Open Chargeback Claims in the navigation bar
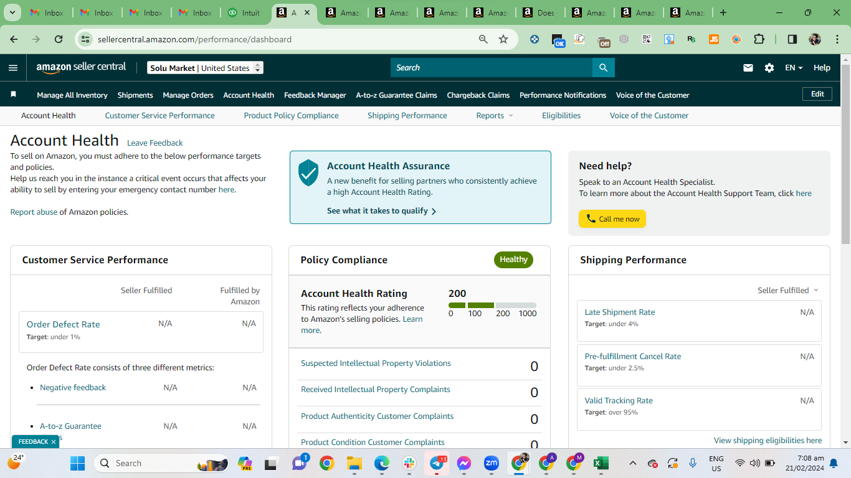Screen dimensions: 851x478 [x=478, y=95]
